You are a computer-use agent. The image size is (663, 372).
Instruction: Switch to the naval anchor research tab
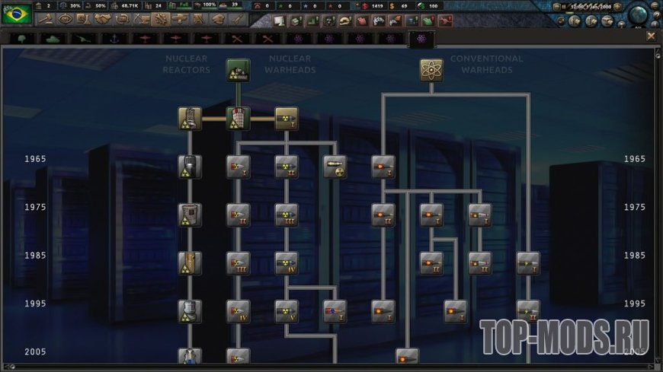pyautogui.click(x=114, y=39)
